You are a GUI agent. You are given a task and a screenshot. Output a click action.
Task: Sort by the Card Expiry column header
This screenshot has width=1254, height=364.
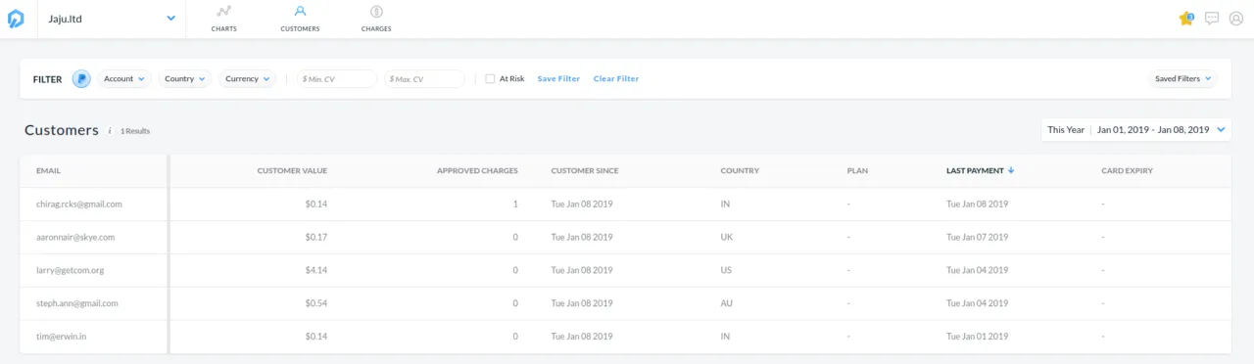[1127, 171]
